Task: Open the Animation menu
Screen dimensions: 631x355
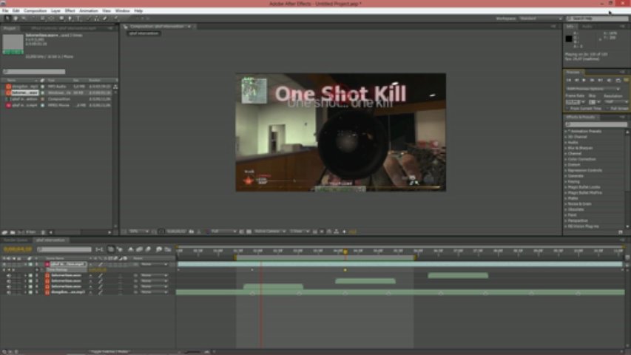Action: click(88, 11)
